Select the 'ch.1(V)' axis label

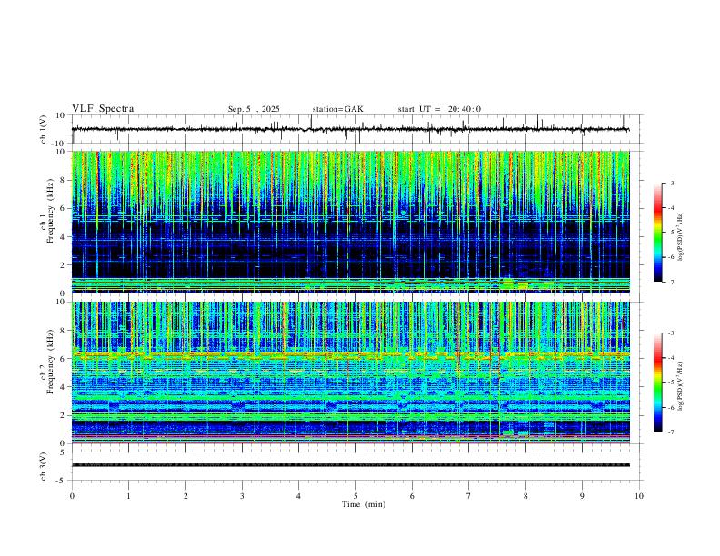(44, 129)
